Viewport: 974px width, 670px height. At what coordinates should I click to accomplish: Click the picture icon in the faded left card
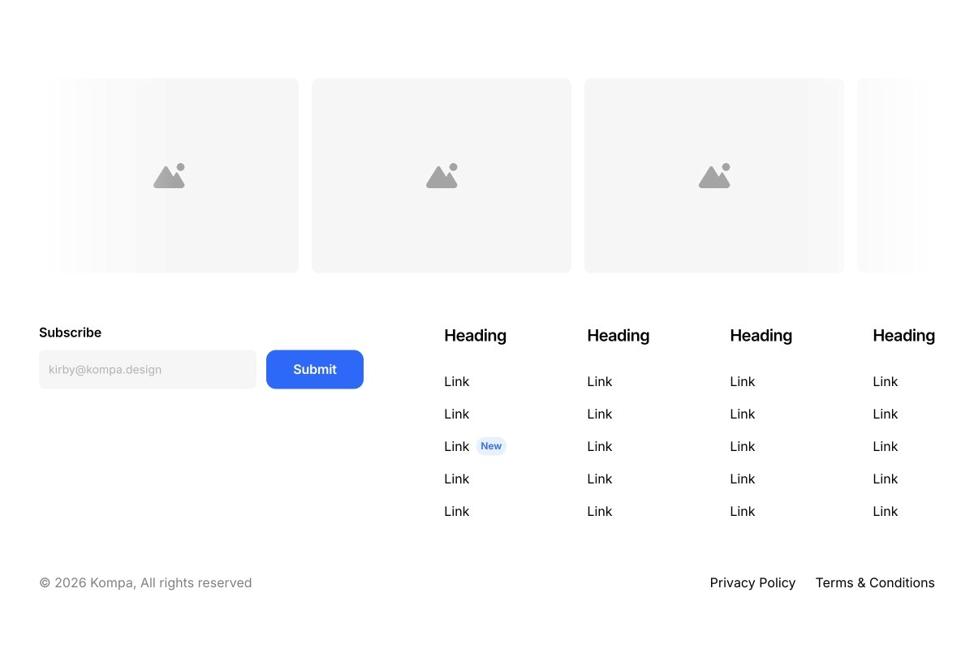[x=169, y=175]
